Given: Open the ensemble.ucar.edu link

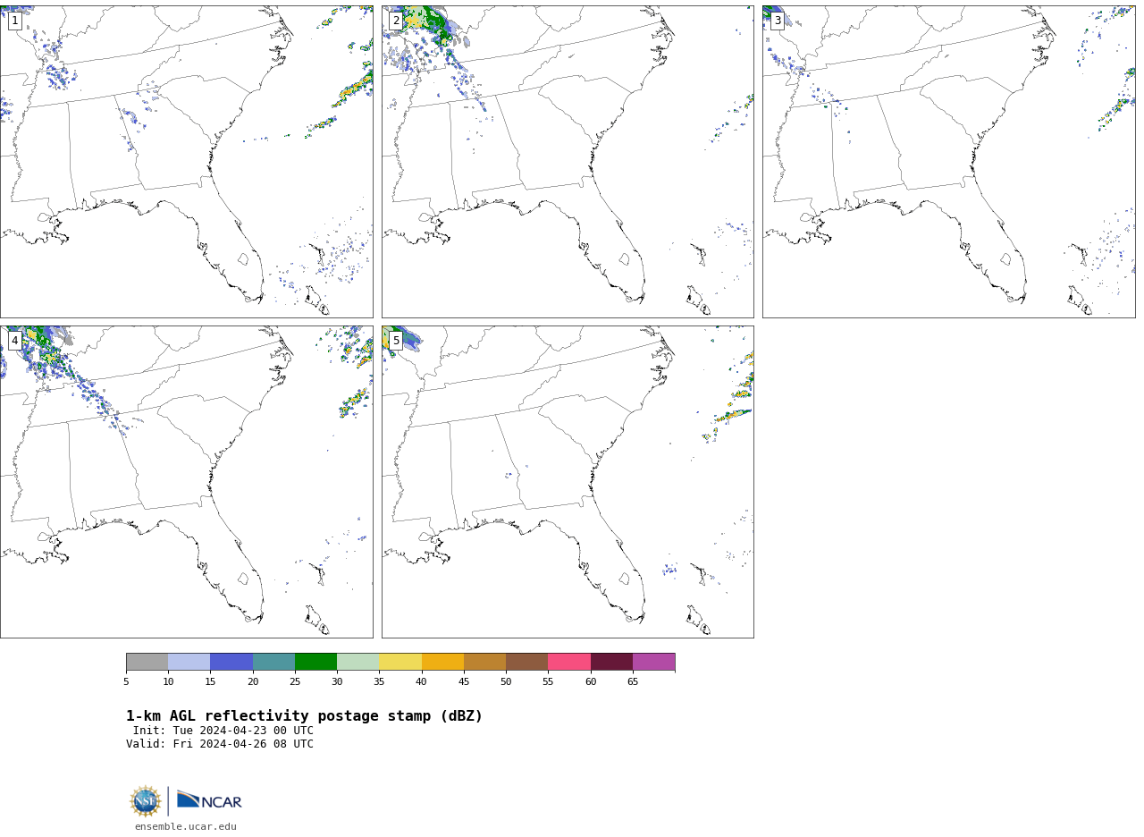Looking at the screenshot, I should tap(186, 827).
